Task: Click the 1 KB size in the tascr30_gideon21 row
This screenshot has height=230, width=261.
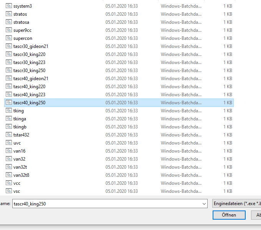Action: coord(228,46)
